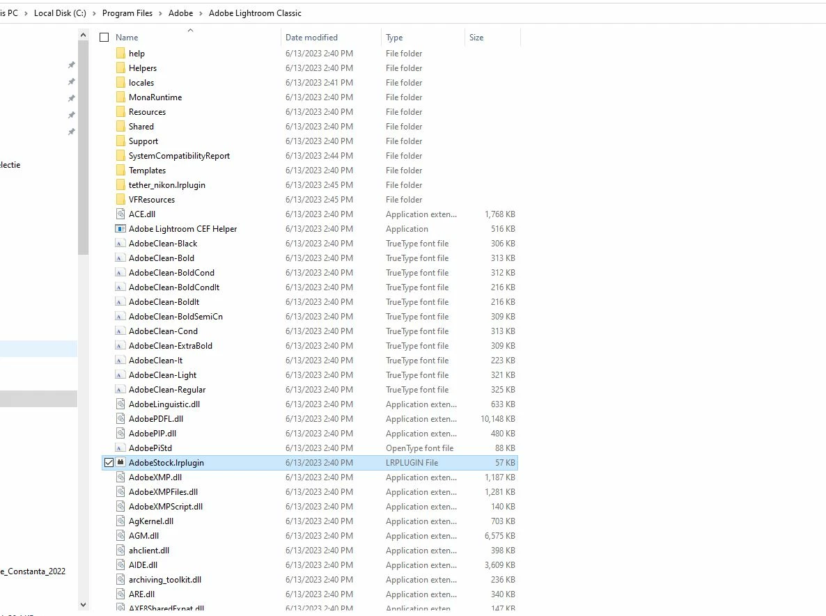
Task: Uncheck the AdobeStock.lrplugin checkbox
Action: click(x=109, y=462)
